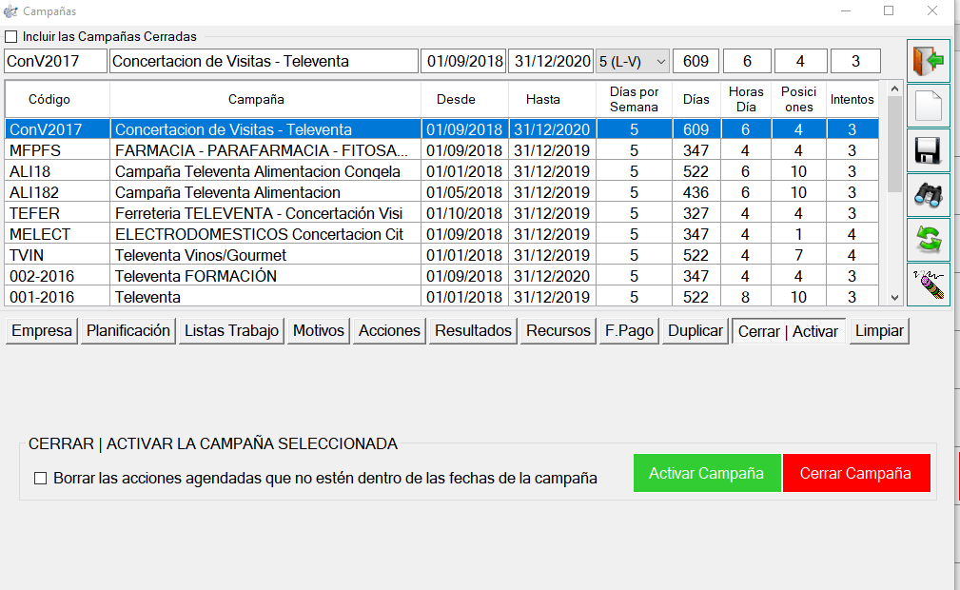Image resolution: width=960 pixels, height=590 pixels.
Task: Select the Motivos tab
Action: click(319, 331)
